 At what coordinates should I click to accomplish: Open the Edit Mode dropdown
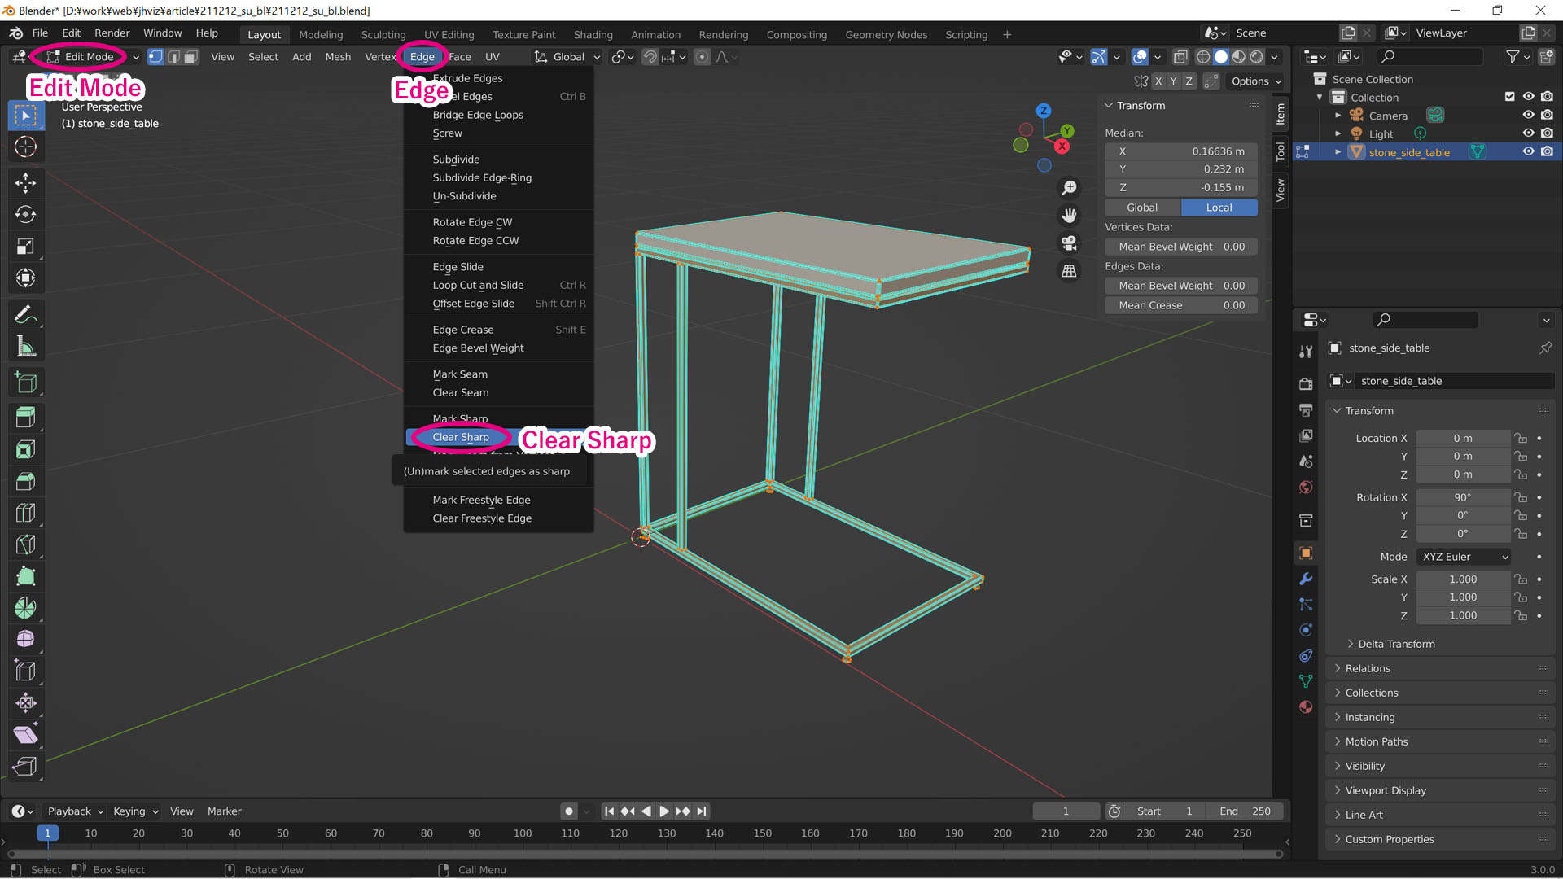click(x=93, y=57)
